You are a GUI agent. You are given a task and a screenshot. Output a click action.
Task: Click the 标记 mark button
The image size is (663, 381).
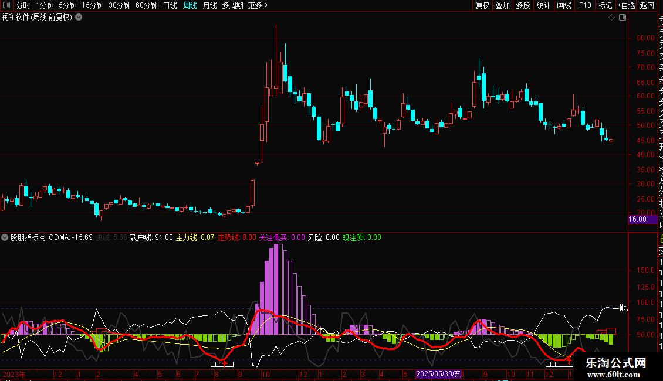(x=605, y=5)
